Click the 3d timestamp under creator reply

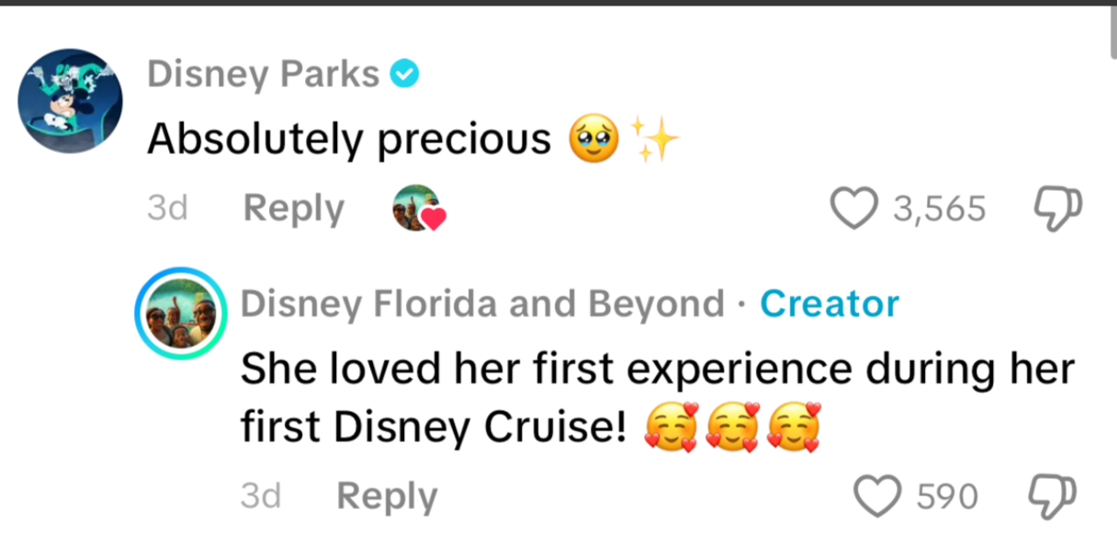pos(260,496)
